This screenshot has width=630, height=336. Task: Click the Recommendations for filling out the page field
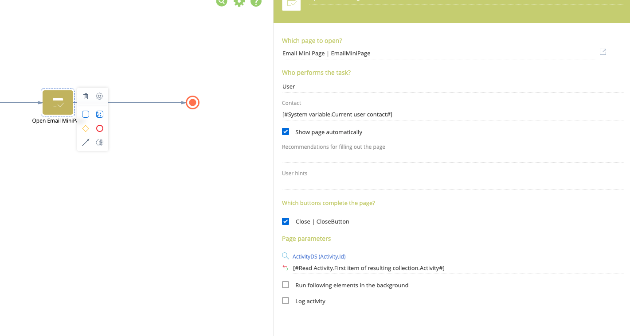[452, 157]
